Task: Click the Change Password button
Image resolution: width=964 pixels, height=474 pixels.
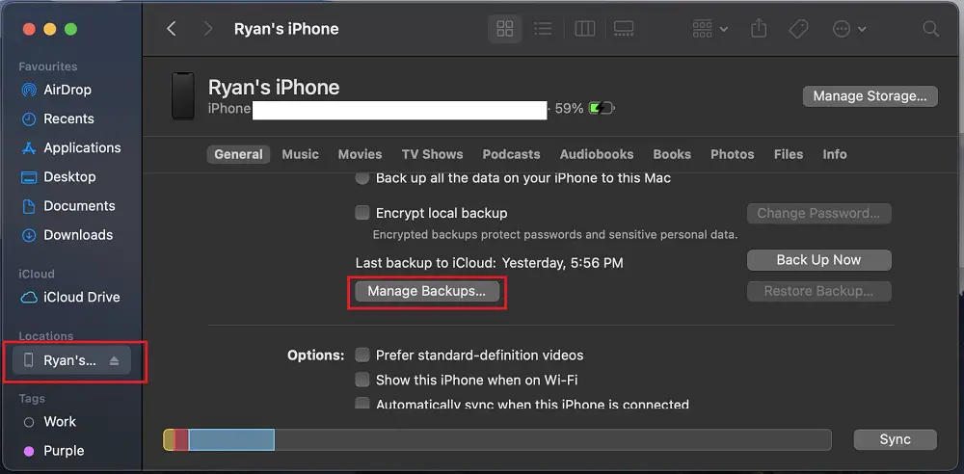Action: (818, 213)
